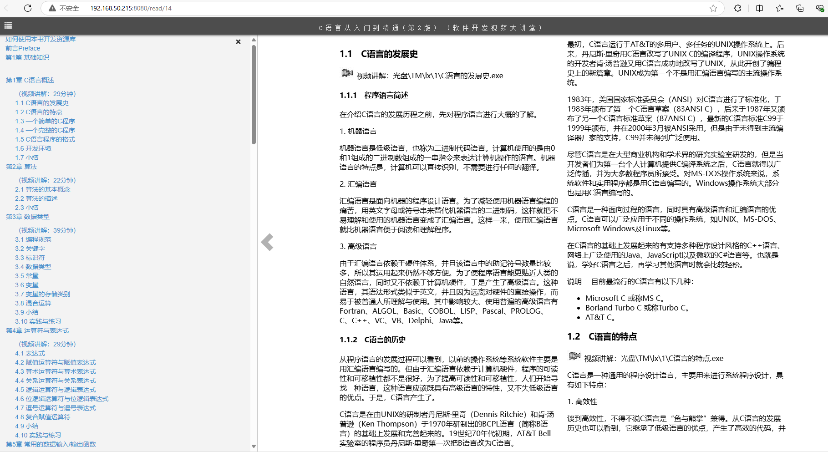Screen dimensions: 828x452
Task: Click the 1.1.1 程序语言简述 heading
Action: [x=374, y=95]
